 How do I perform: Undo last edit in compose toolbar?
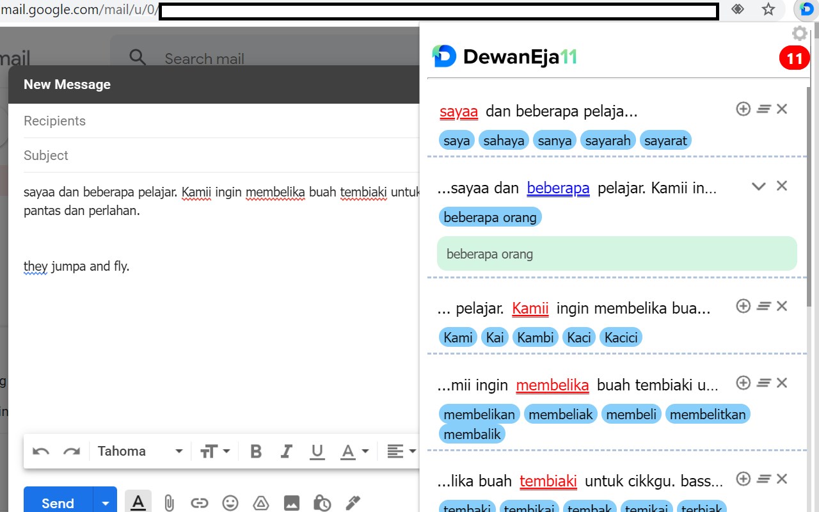(41, 451)
